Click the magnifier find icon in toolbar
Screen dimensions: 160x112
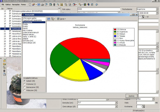tap(58, 5)
